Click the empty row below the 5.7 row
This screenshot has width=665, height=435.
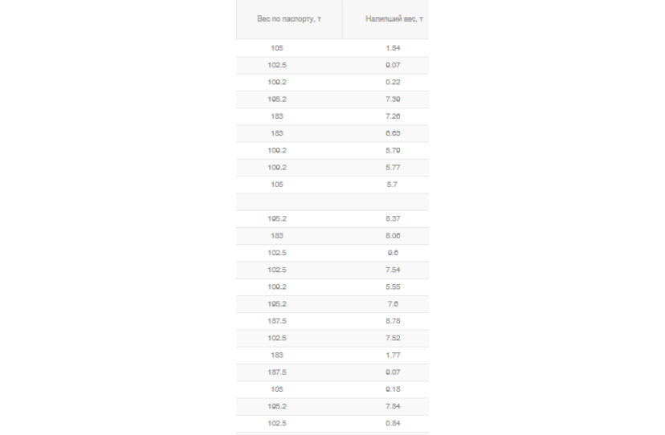(x=332, y=201)
